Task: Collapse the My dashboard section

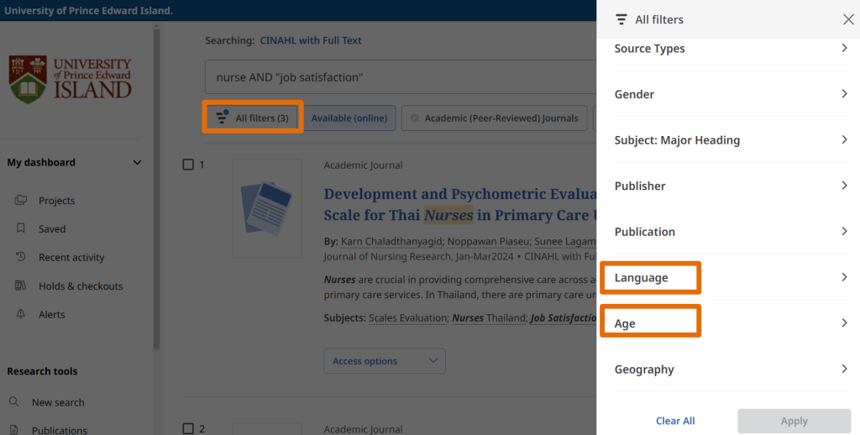Action: [x=138, y=163]
